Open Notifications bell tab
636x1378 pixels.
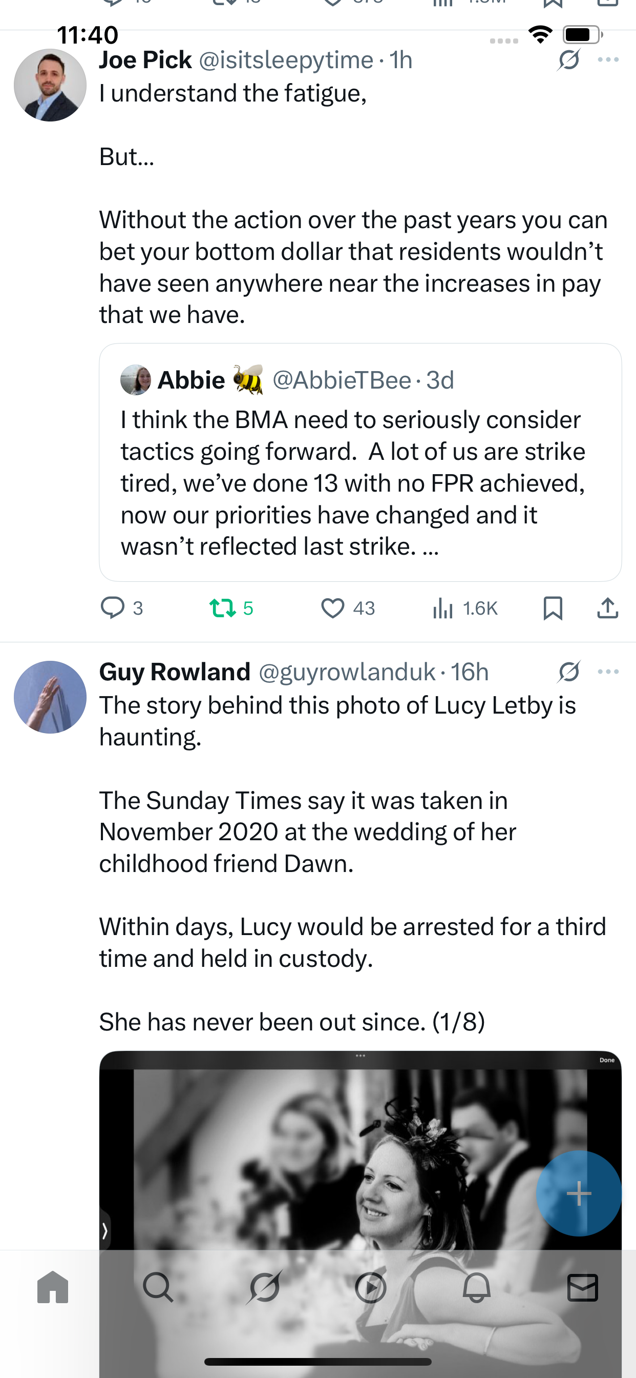point(476,1287)
